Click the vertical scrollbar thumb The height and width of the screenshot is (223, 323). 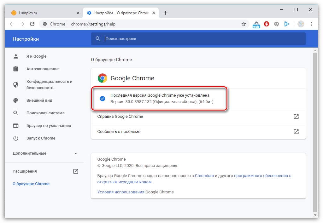tap(315, 133)
